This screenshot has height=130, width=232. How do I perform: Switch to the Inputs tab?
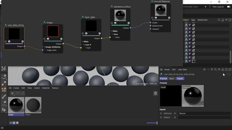click(180, 79)
